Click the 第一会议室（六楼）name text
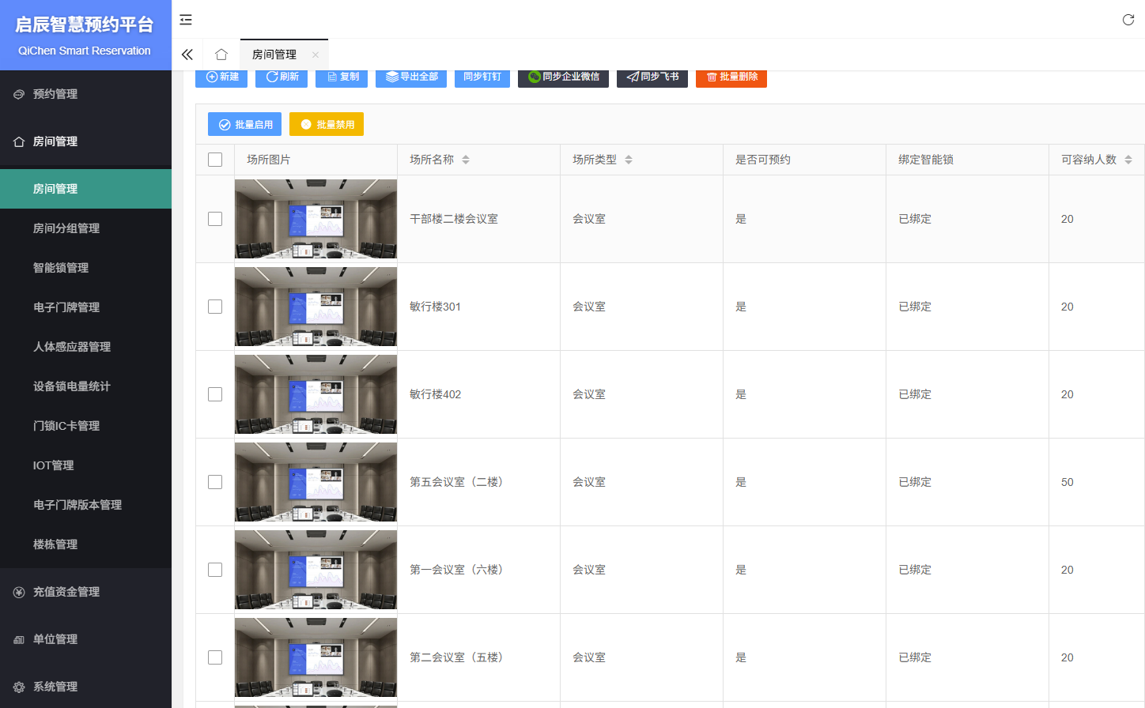 (x=456, y=570)
